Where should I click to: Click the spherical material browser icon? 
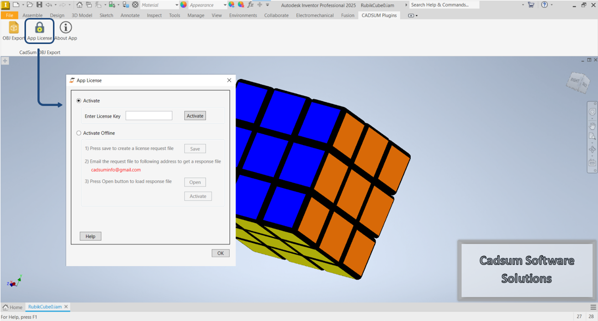135,5
